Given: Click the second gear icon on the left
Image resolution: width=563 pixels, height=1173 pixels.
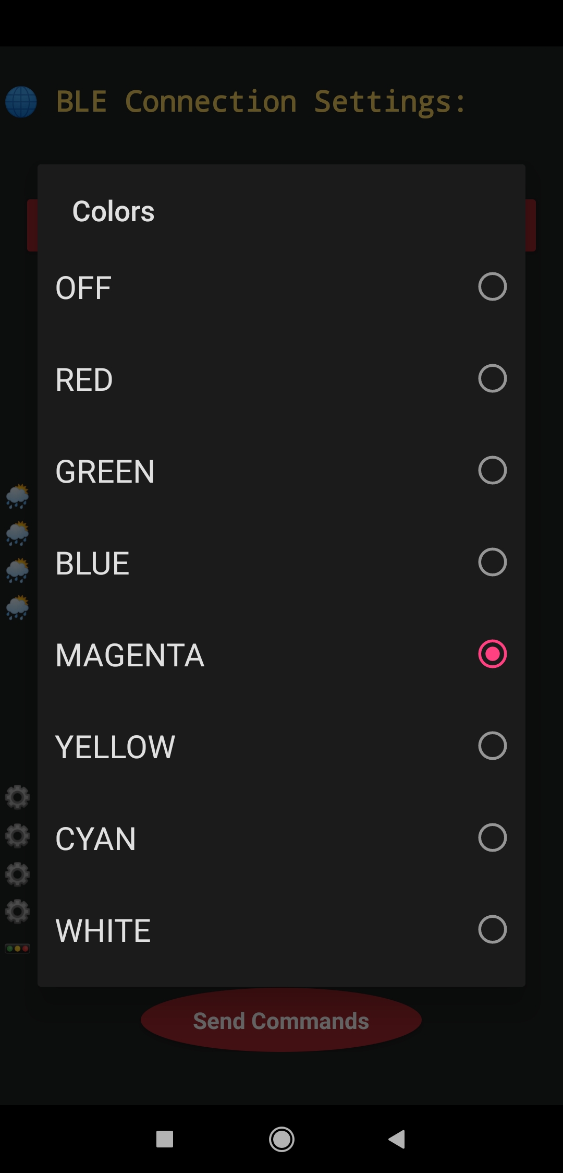Looking at the screenshot, I should tap(17, 835).
